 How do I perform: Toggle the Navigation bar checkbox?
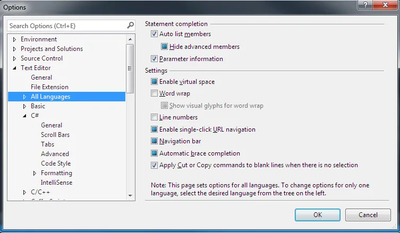(x=154, y=141)
